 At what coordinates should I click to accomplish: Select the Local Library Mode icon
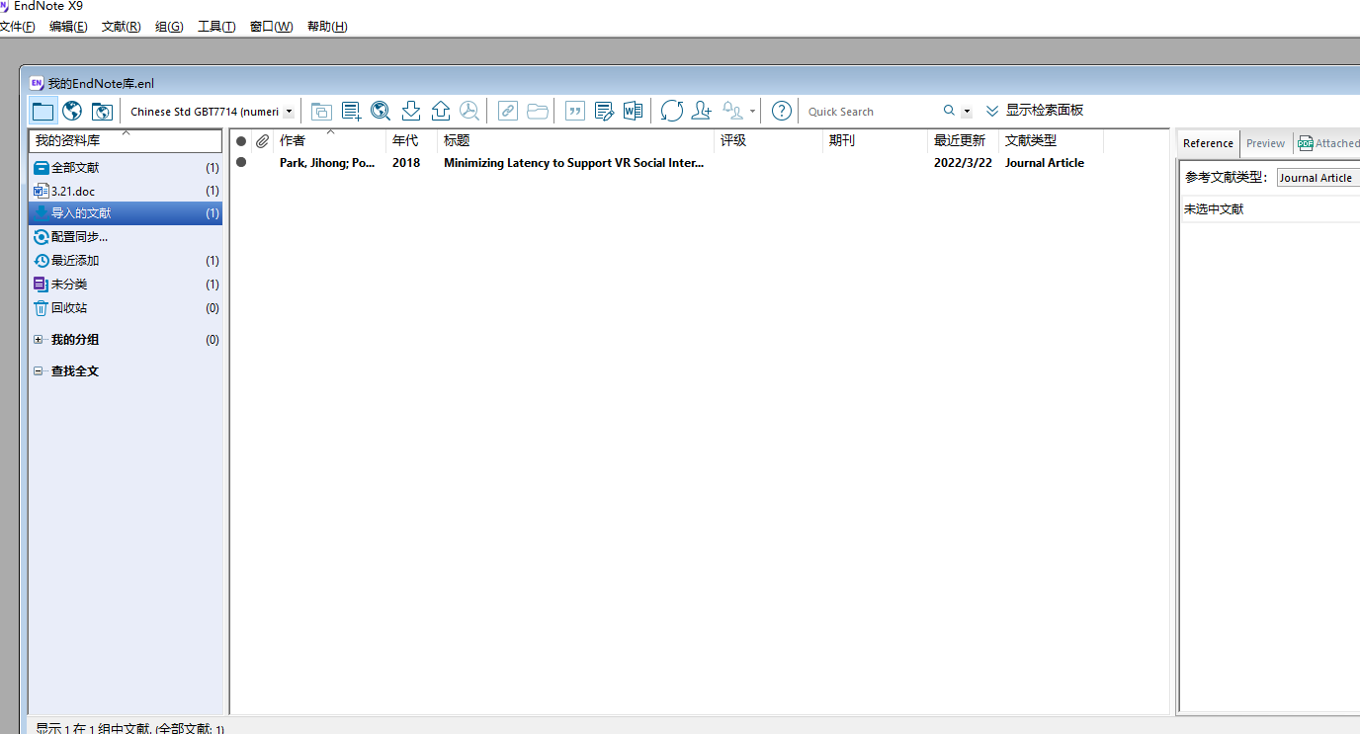click(x=42, y=111)
